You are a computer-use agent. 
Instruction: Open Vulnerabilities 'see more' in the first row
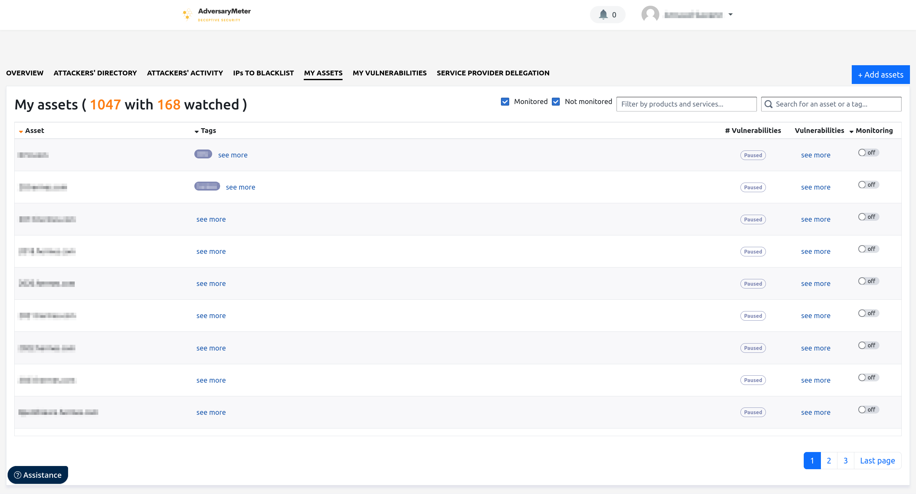point(815,155)
